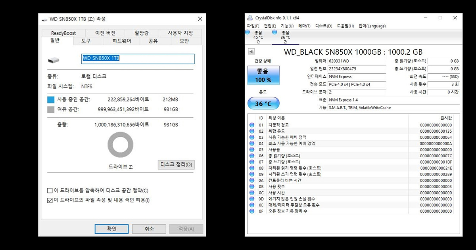The image size is (476, 250).
Task: Click the 디스크 정리(D) button
Action: click(176, 164)
